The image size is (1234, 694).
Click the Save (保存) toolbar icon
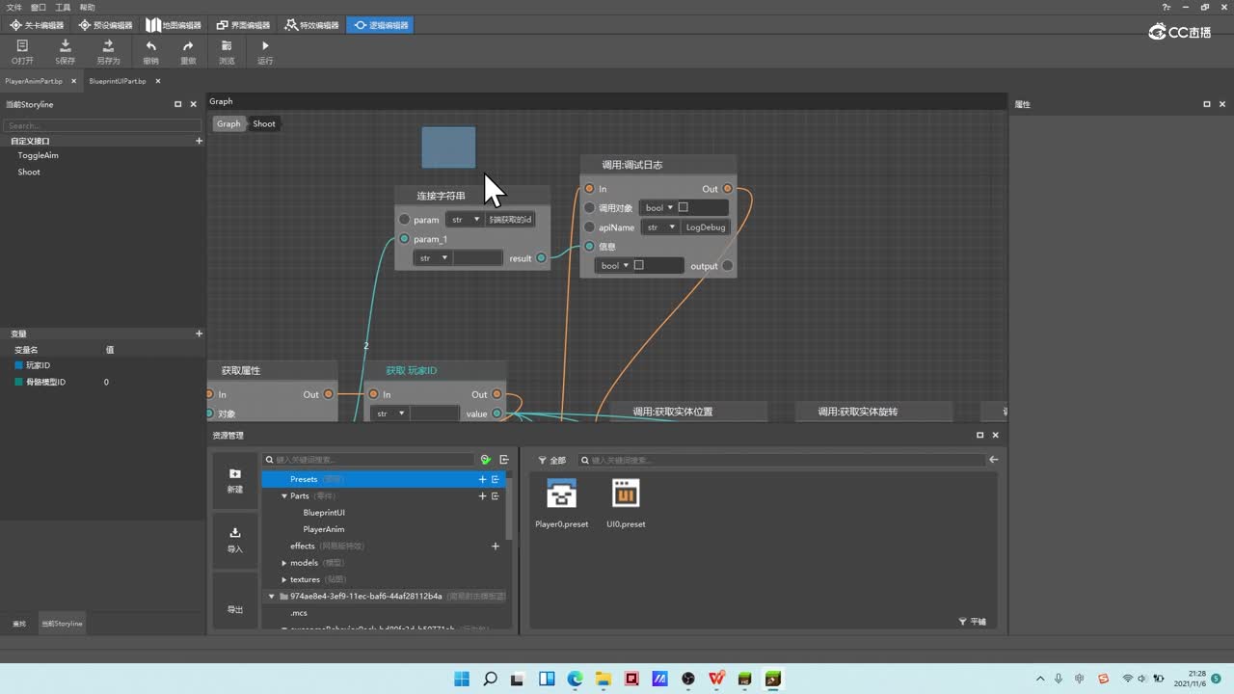(x=65, y=46)
